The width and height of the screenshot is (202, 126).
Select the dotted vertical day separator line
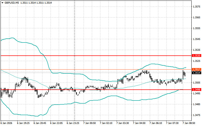tap(74, 61)
